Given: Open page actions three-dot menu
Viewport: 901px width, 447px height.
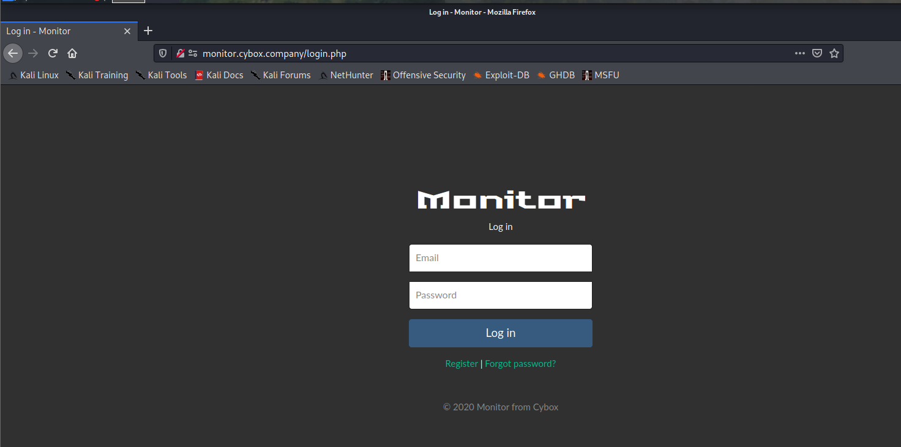Looking at the screenshot, I should click(800, 53).
